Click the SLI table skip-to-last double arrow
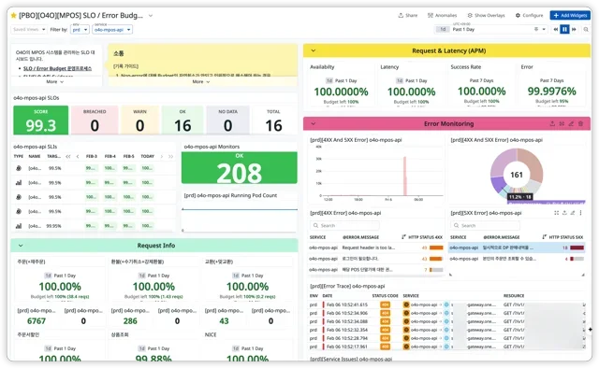 coord(170,156)
